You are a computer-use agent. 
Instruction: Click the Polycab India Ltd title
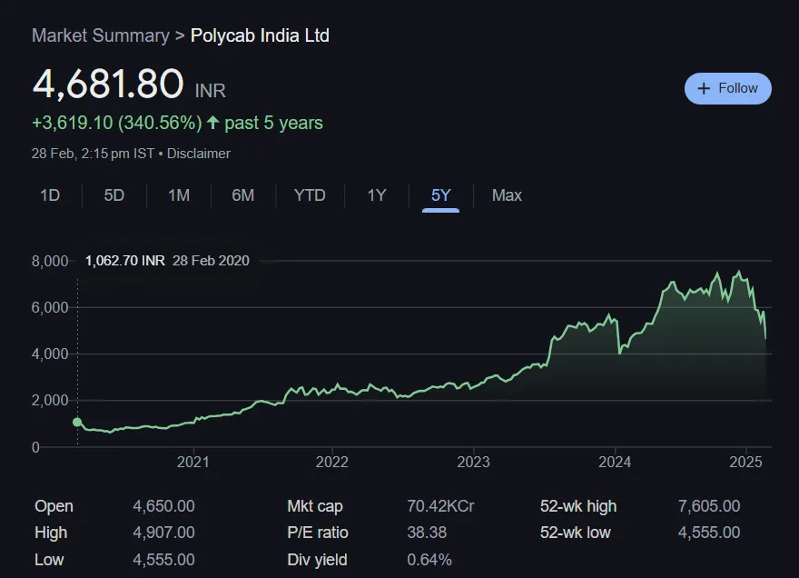click(x=260, y=35)
